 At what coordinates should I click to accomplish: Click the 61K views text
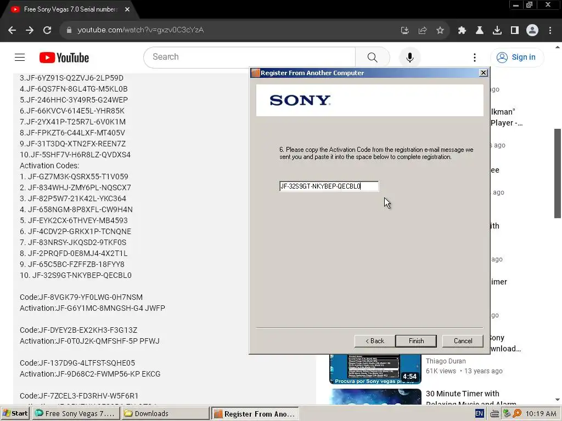[441, 371]
